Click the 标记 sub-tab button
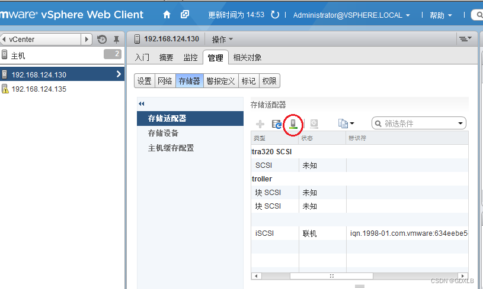Screen dimensions: 483x289 (x=248, y=81)
